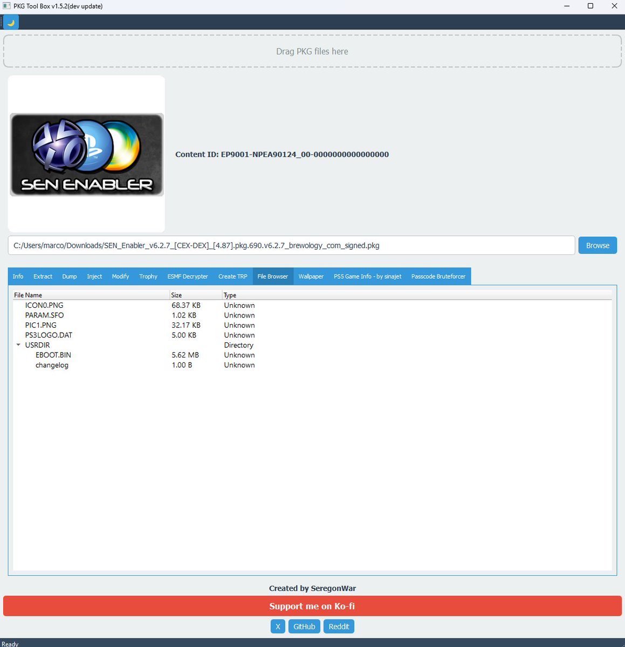Sort by the File Name column header
The image size is (625, 647).
91,295
